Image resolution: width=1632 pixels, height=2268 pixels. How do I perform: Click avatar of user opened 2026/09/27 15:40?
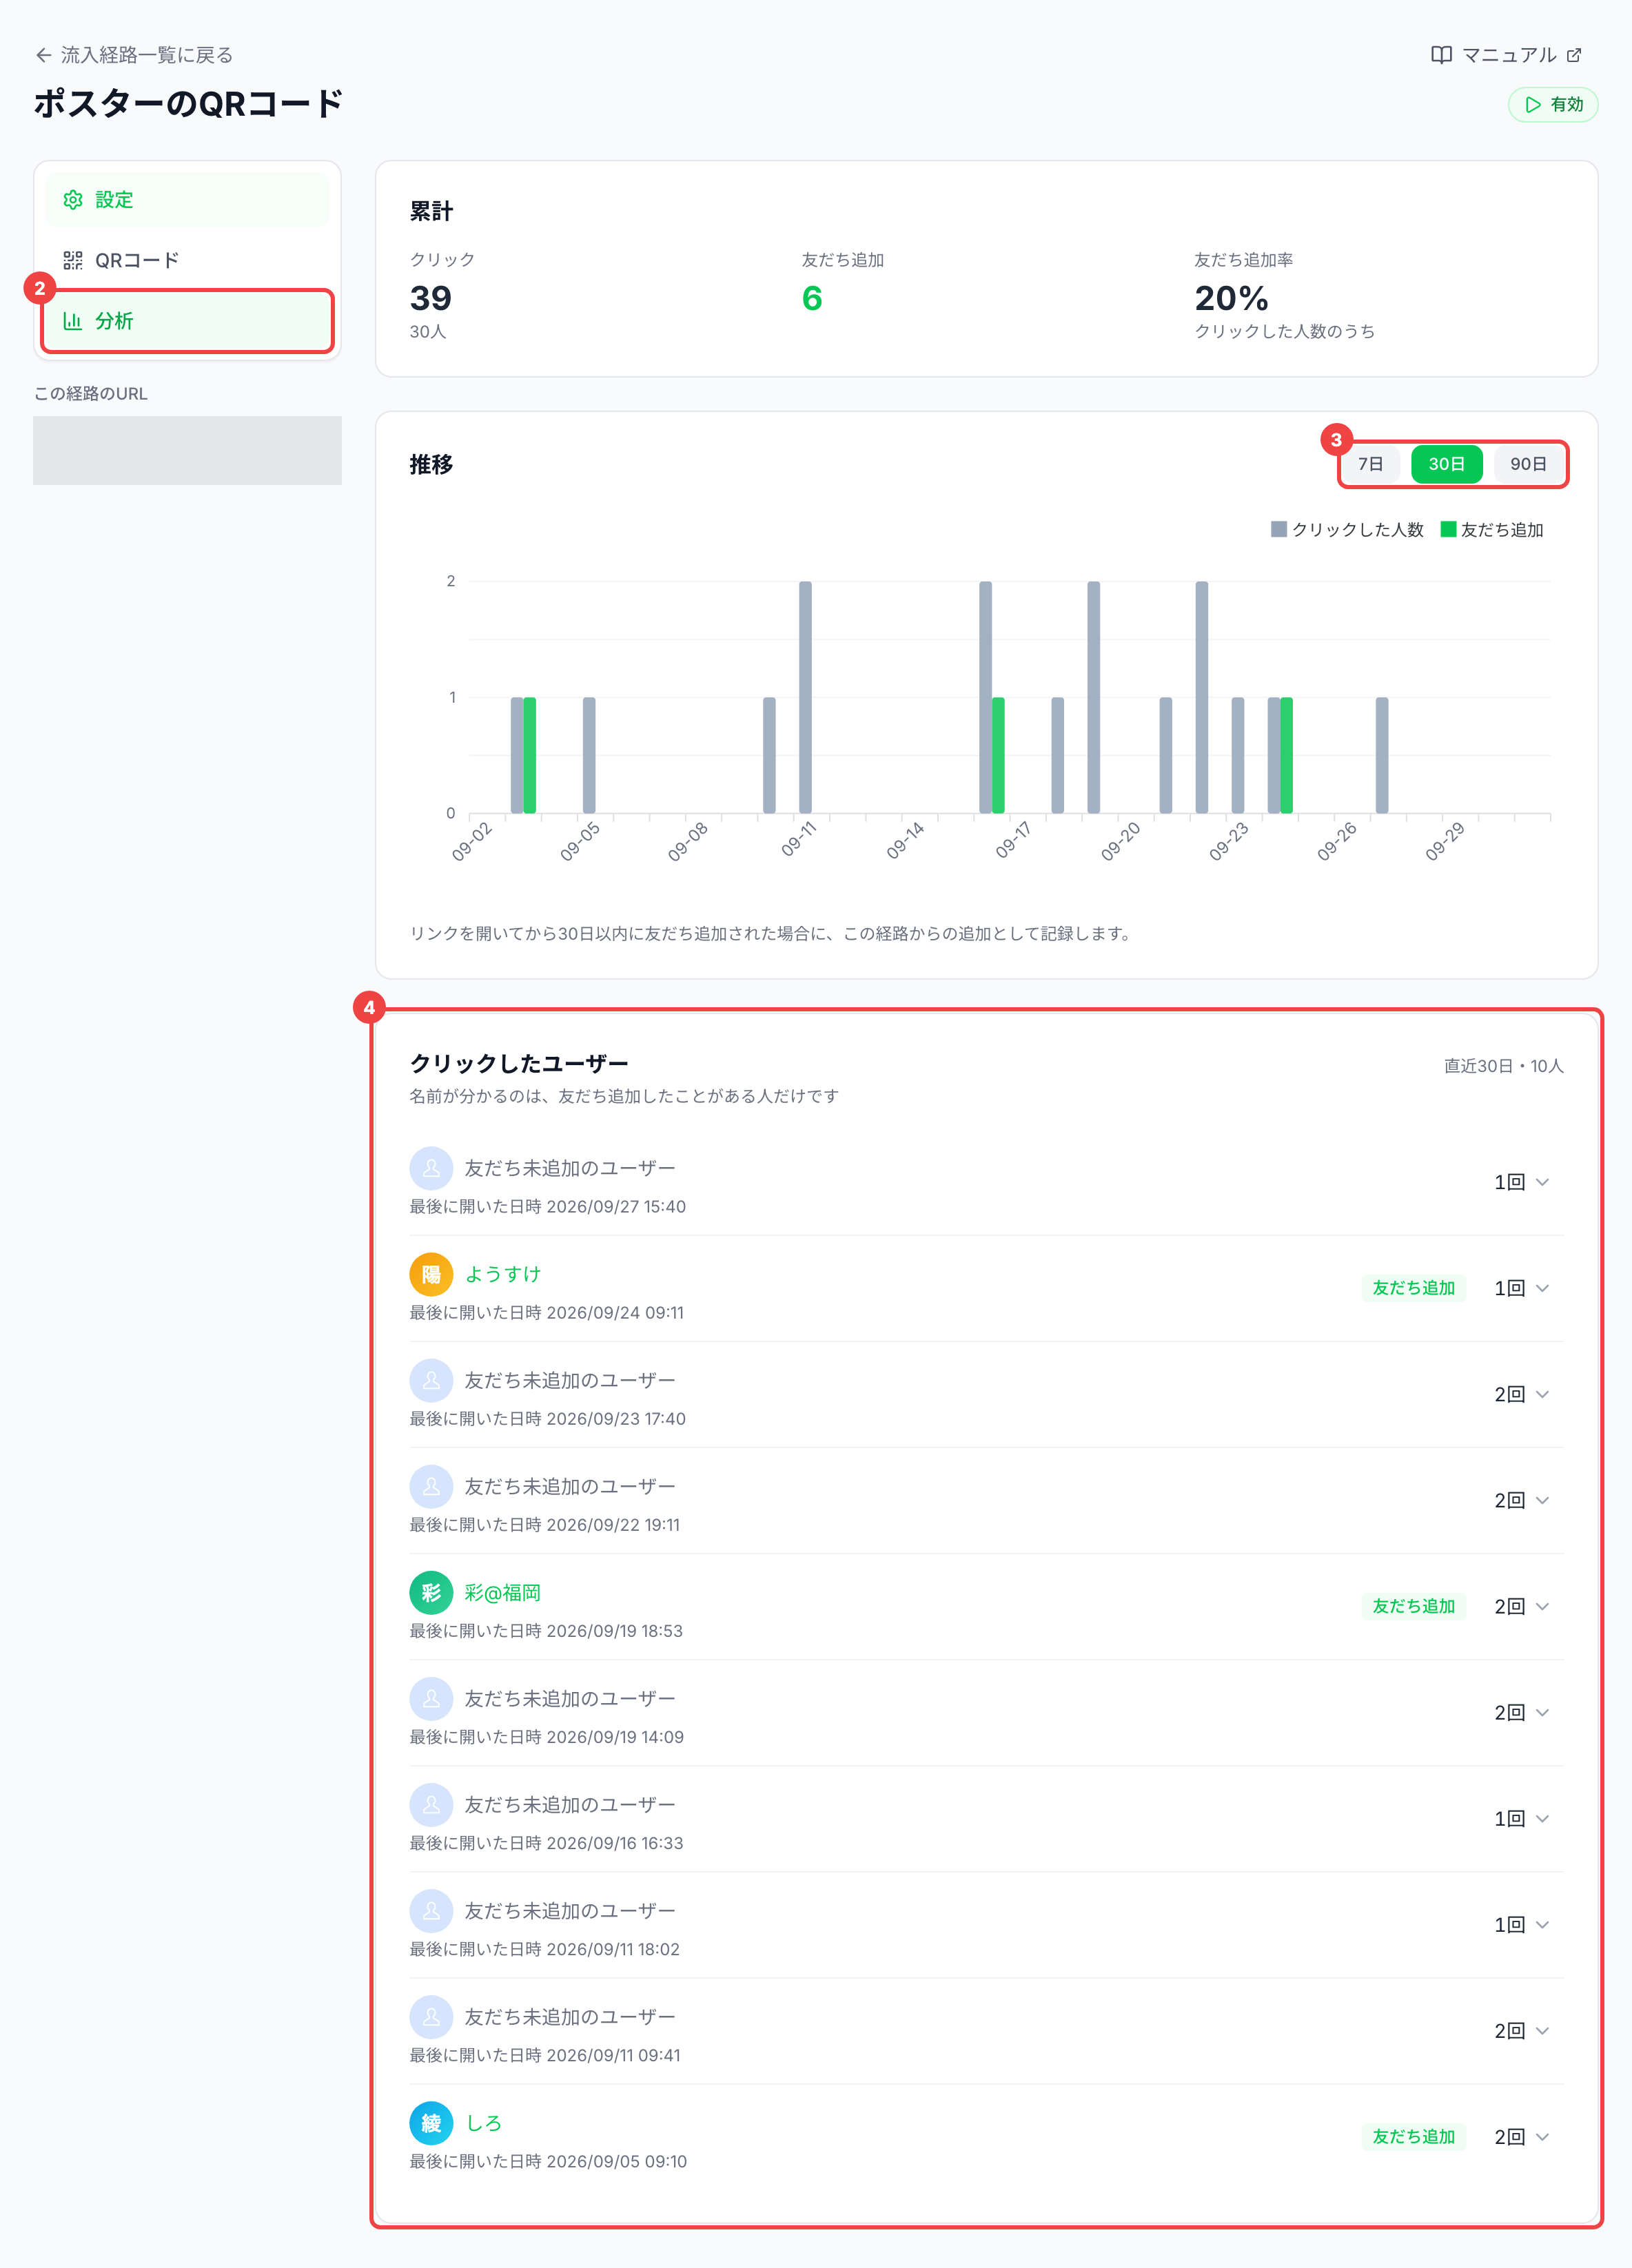tap(431, 1168)
